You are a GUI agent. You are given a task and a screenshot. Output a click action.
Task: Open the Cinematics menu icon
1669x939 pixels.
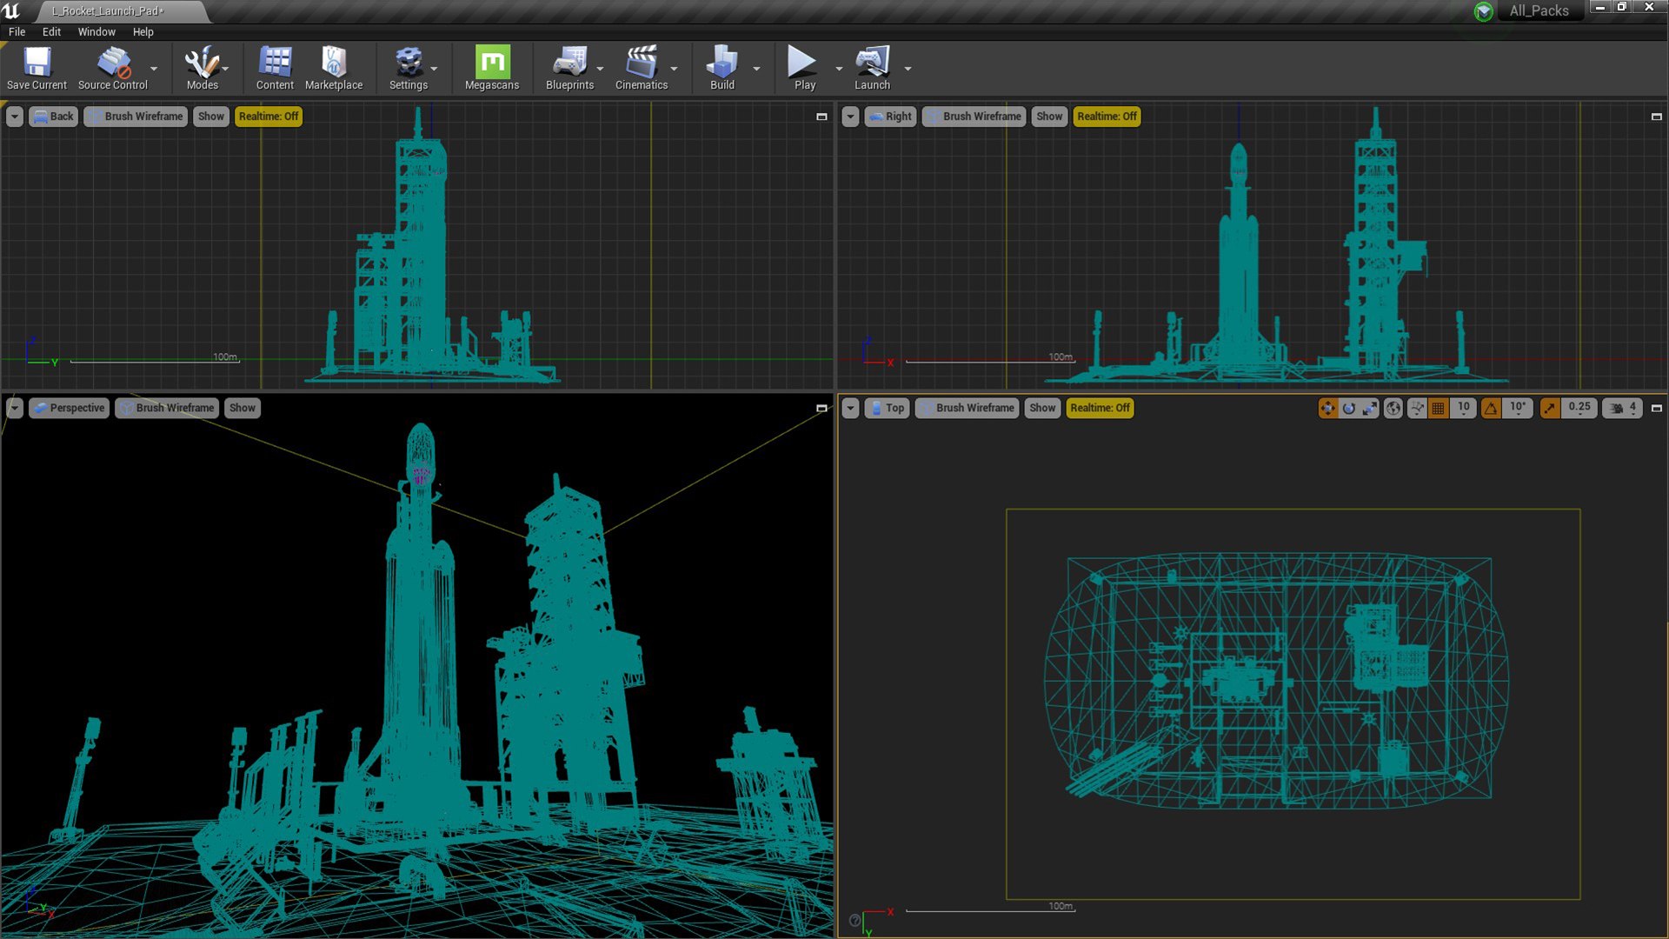pos(642,68)
